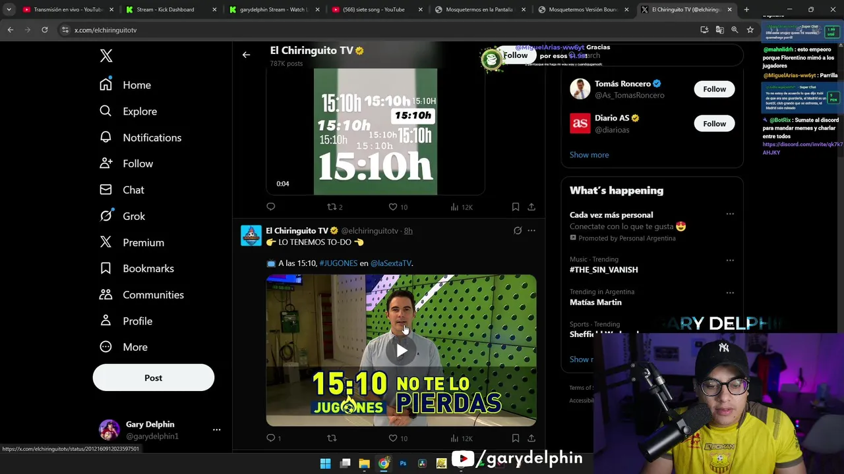This screenshot has height=474, width=844.
Task: Click the Communities icon in the sidebar
Action: (x=105, y=294)
